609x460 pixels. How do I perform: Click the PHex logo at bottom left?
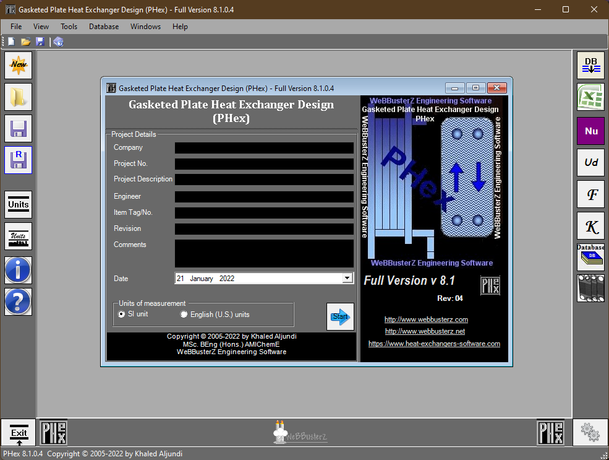tap(54, 432)
